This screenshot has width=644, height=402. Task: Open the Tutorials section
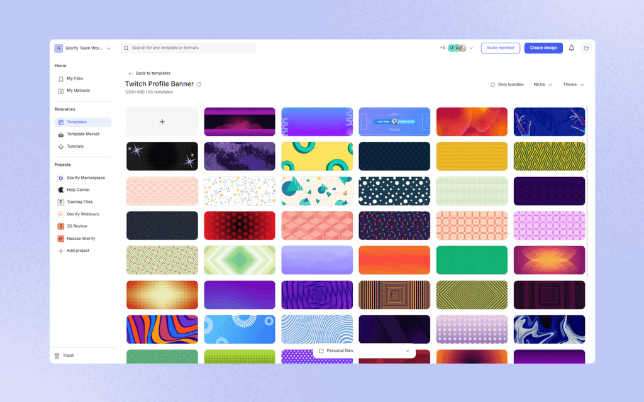tap(75, 146)
